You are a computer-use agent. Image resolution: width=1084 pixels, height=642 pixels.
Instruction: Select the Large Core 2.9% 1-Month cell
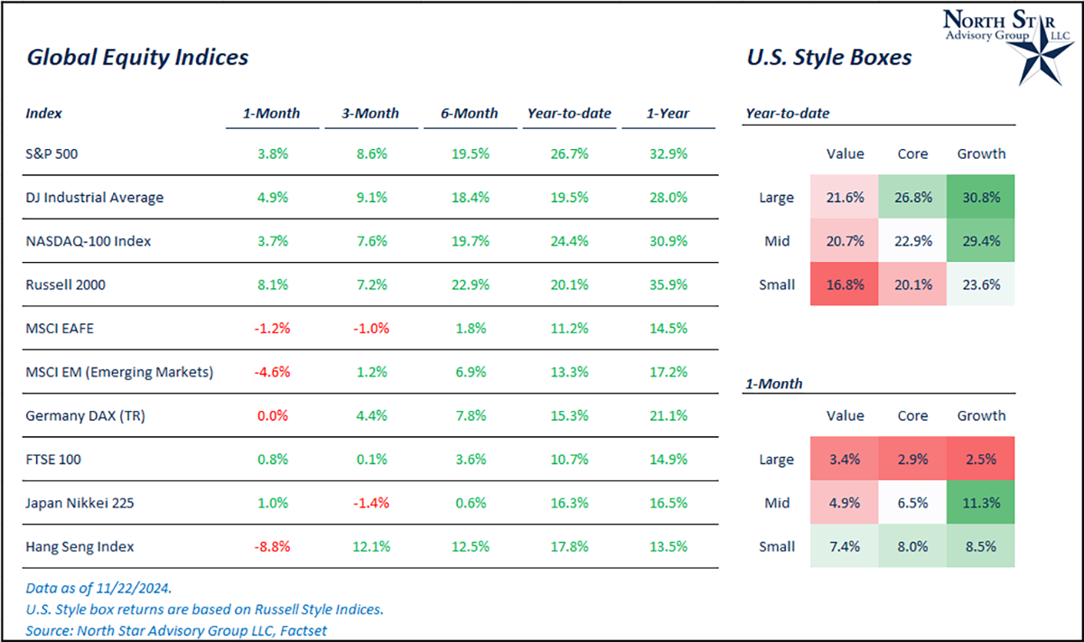[x=912, y=460]
